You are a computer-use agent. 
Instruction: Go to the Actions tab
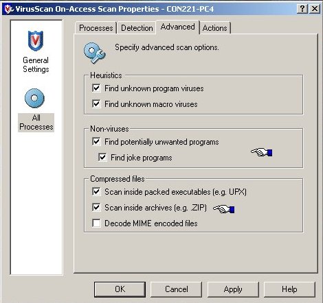pos(214,28)
